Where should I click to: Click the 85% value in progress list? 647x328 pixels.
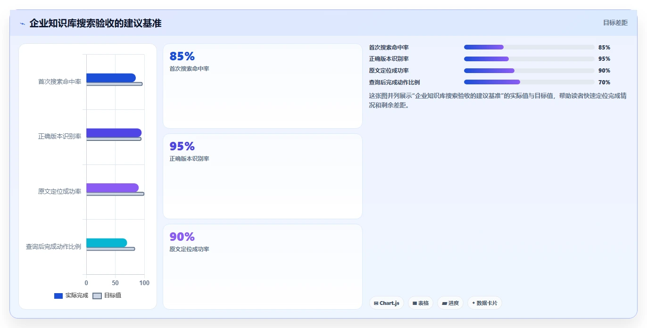[x=604, y=48]
